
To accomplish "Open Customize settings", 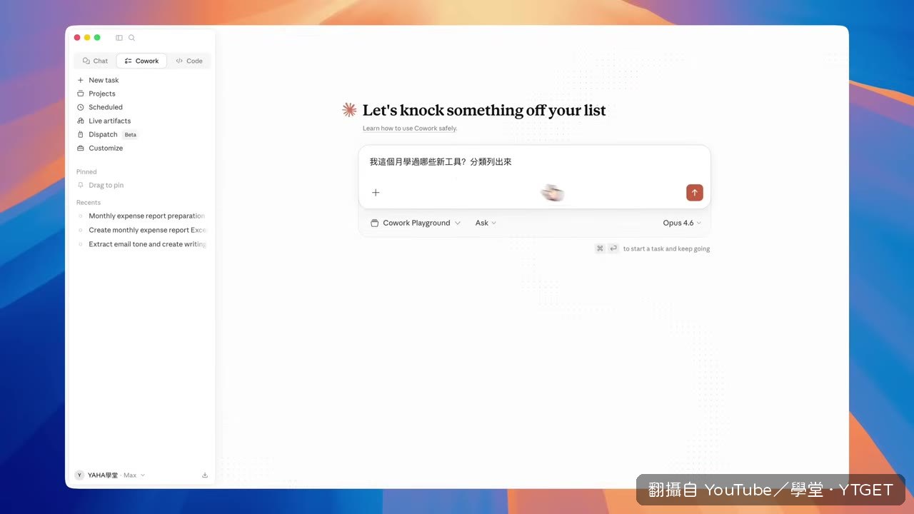I will (99, 148).
